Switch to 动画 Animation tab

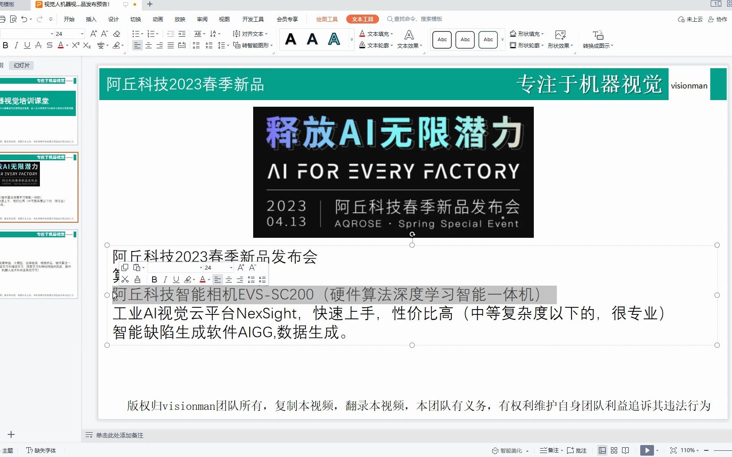(158, 19)
